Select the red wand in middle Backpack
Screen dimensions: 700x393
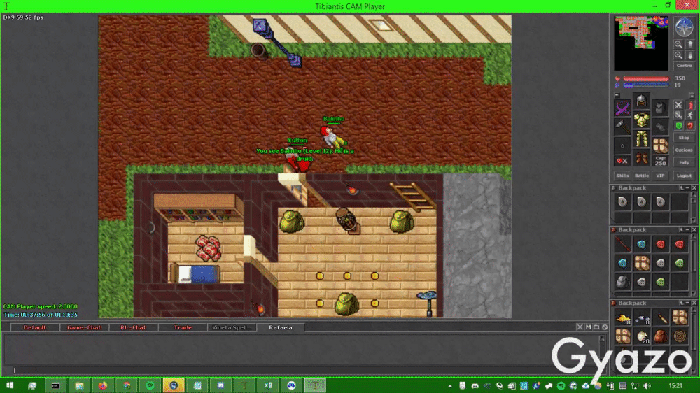coord(622,245)
